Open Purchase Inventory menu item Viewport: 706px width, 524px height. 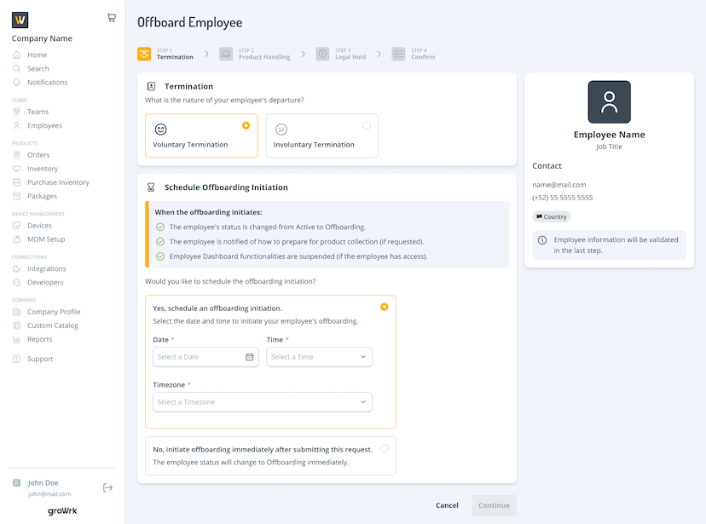click(x=58, y=182)
